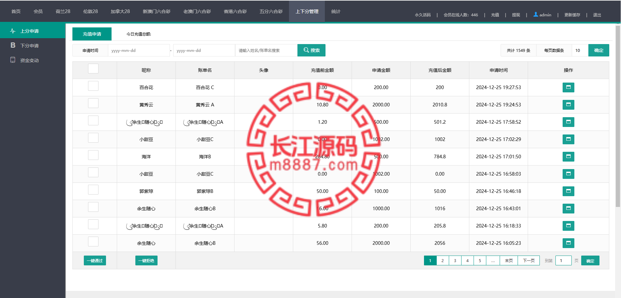621x298 pixels.
Task: Click the 上分申请 pulse icon in sidebar
Action: coord(13,31)
